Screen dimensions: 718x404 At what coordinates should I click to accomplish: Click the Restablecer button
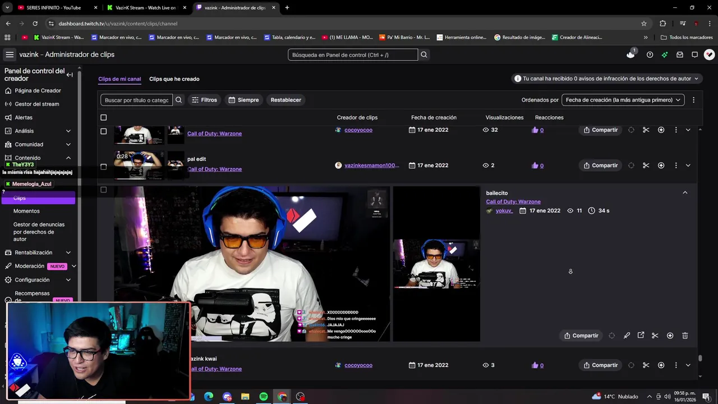tap(286, 100)
